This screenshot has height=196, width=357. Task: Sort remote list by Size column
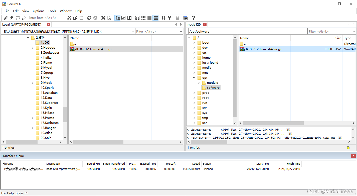click(x=316, y=38)
